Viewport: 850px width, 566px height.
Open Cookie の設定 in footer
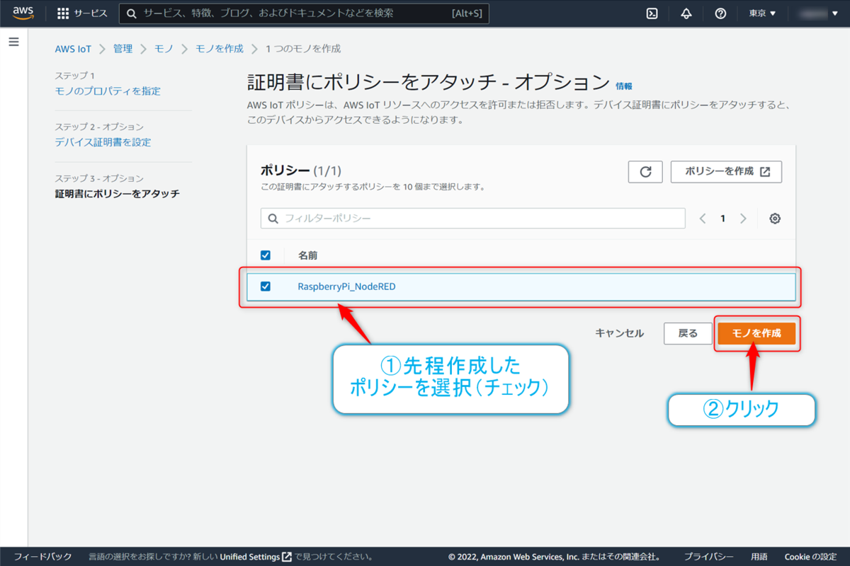812,557
